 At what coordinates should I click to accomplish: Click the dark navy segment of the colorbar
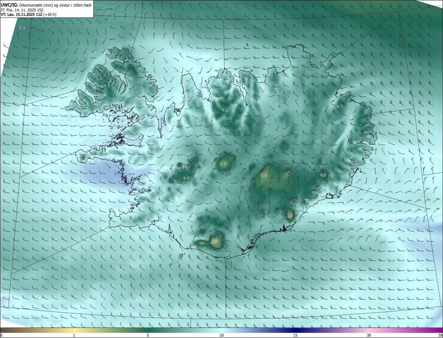point(295,330)
